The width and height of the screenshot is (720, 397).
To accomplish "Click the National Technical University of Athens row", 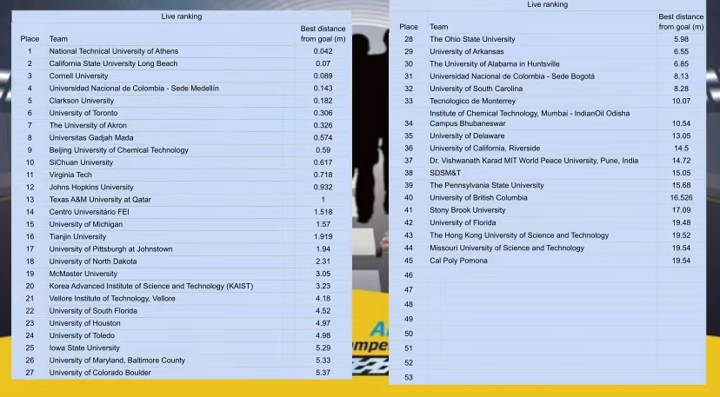I will point(113,51).
